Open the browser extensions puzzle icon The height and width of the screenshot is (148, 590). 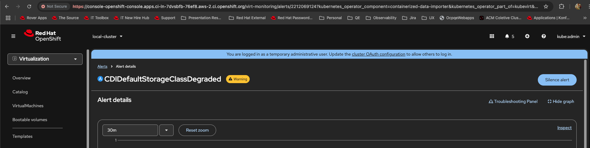coord(561,6)
